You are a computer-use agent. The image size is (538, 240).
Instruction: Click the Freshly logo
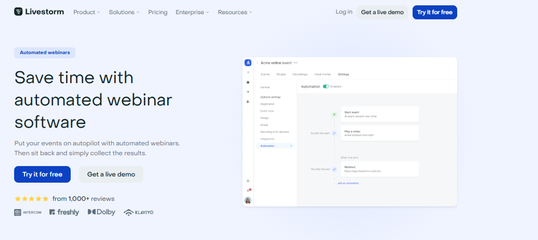[x=64, y=212]
